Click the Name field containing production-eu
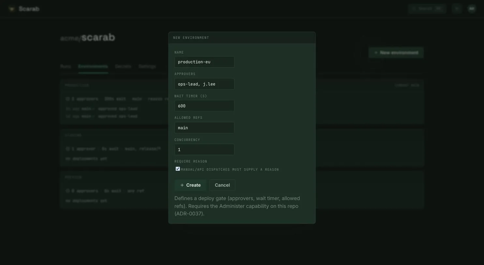The image size is (484, 265). click(204, 62)
